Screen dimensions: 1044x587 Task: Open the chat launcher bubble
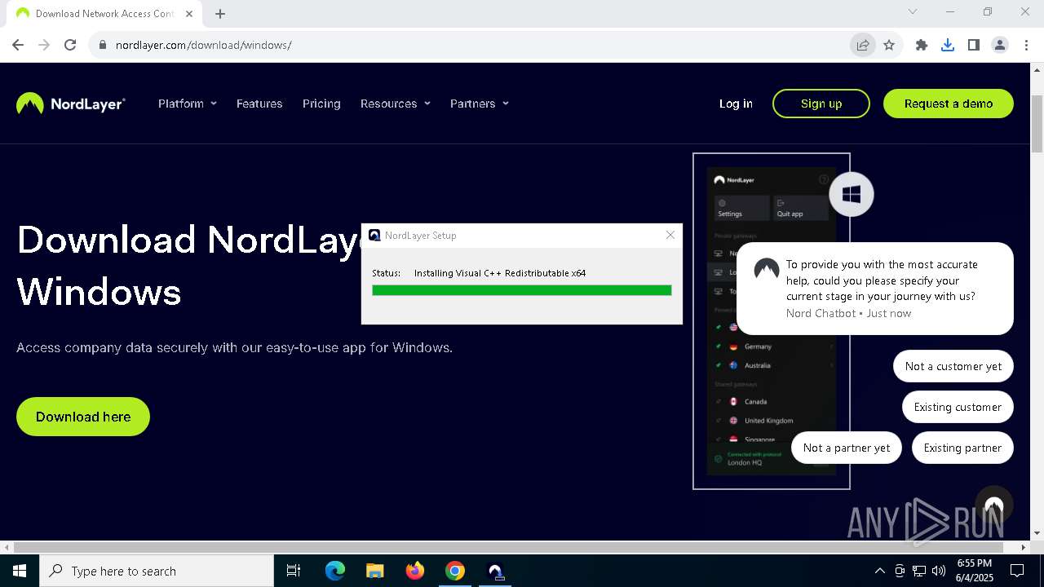click(x=993, y=505)
